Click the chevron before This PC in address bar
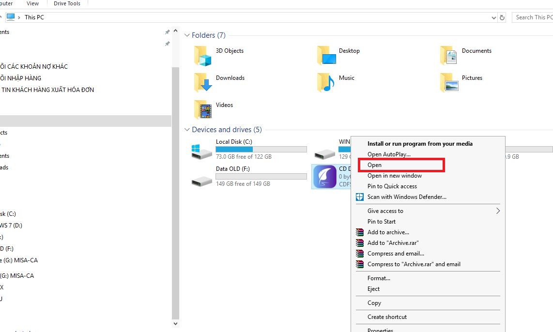The image size is (553, 332). (19, 17)
